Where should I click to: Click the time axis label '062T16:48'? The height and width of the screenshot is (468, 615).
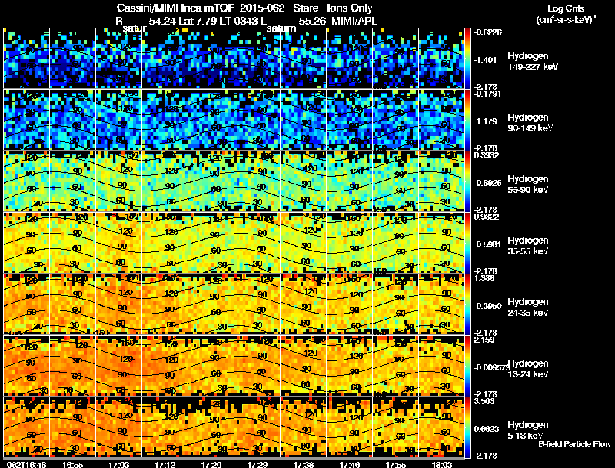(x=26, y=464)
